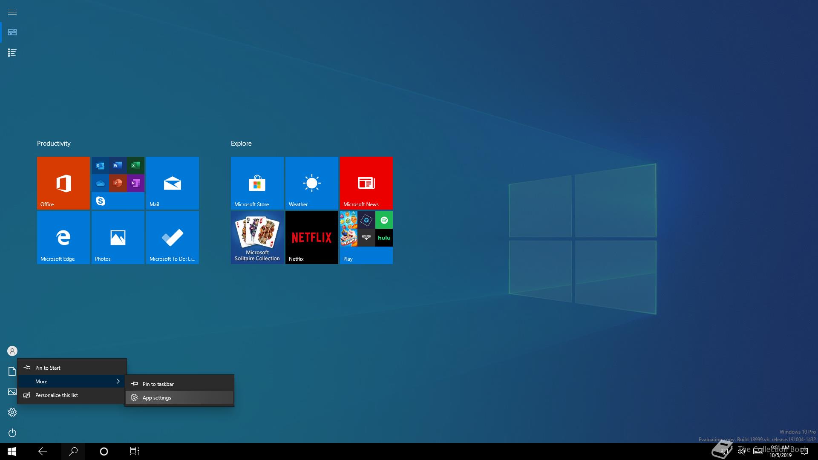Image resolution: width=818 pixels, height=460 pixels.
Task: Open the Netflix tile
Action: (x=312, y=238)
